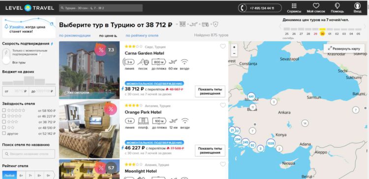
Task: Expand the map with Развернуть карту
Action: [x=344, y=49]
